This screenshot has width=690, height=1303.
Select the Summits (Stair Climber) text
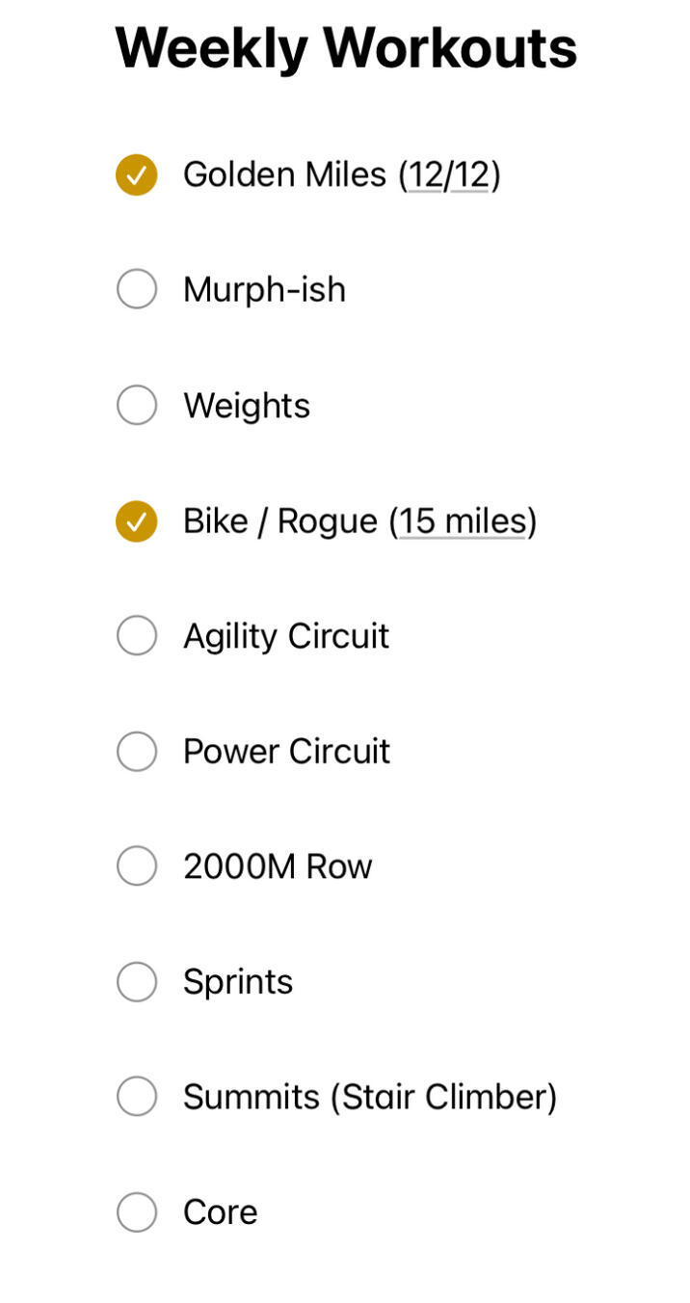pyautogui.click(x=370, y=1096)
